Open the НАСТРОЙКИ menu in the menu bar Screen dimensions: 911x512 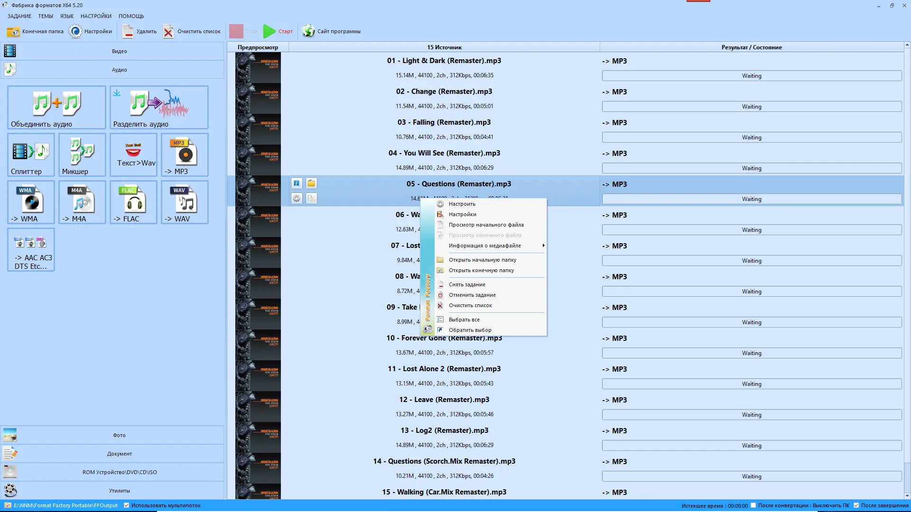pos(96,16)
